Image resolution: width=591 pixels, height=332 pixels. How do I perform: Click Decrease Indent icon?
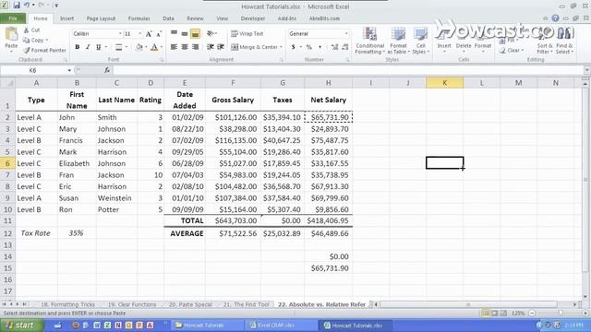211,47
